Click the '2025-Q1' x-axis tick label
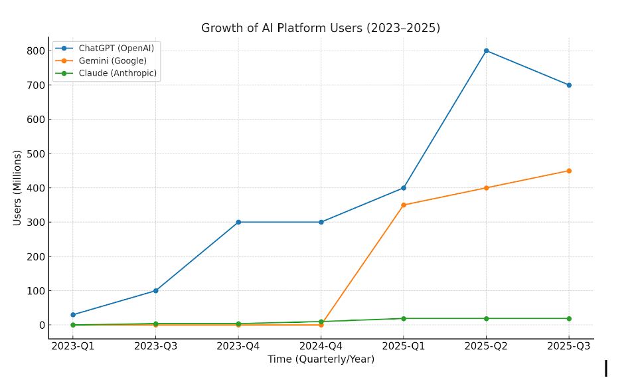This screenshot has height=390, width=632. [x=404, y=346]
